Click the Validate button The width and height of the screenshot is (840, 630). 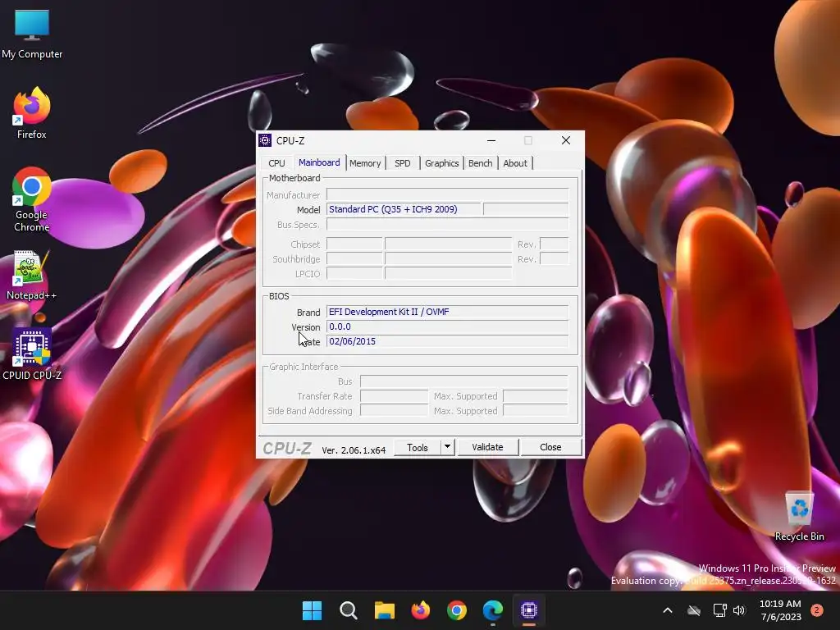click(x=487, y=447)
